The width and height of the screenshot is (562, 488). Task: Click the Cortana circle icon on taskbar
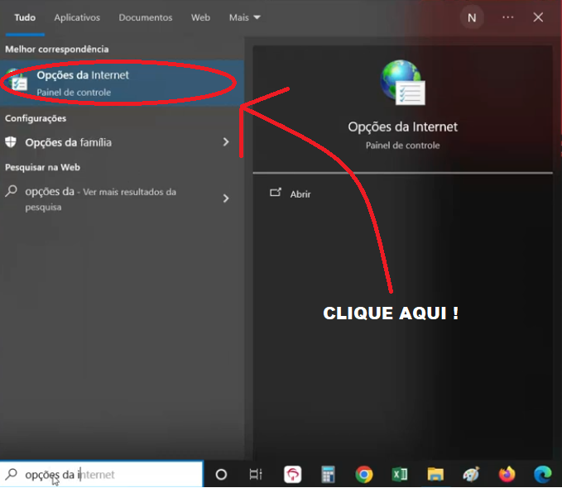click(221, 475)
